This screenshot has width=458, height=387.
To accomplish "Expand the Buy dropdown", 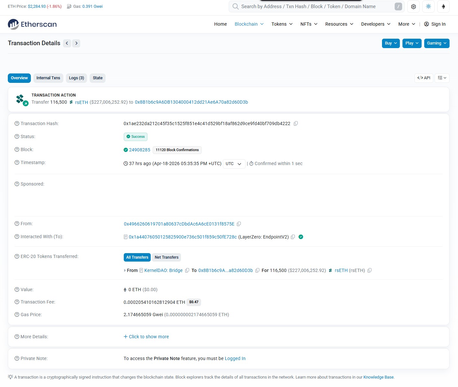I will pyautogui.click(x=390, y=43).
